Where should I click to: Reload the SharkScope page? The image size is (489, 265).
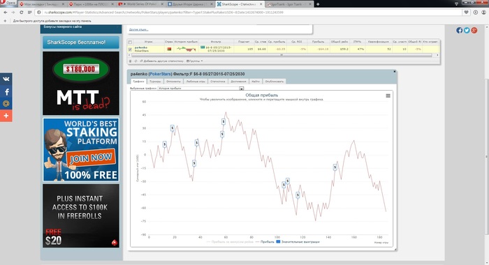coord(21,13)
